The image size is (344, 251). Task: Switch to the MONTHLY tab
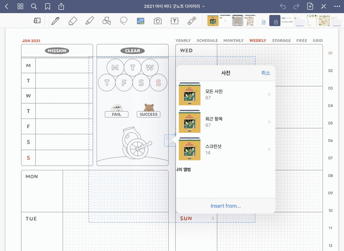pyautogui.click(x=233, y=41)
